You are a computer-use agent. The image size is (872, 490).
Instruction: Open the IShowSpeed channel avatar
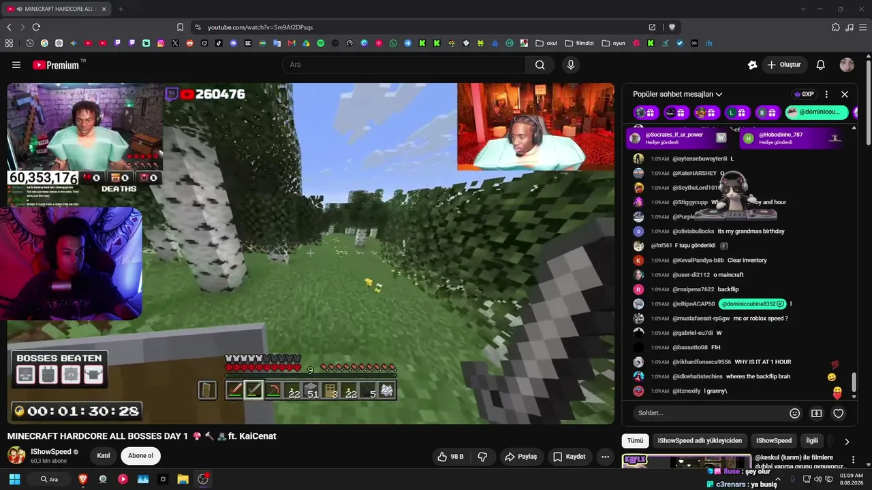click(x=16, y=456)
